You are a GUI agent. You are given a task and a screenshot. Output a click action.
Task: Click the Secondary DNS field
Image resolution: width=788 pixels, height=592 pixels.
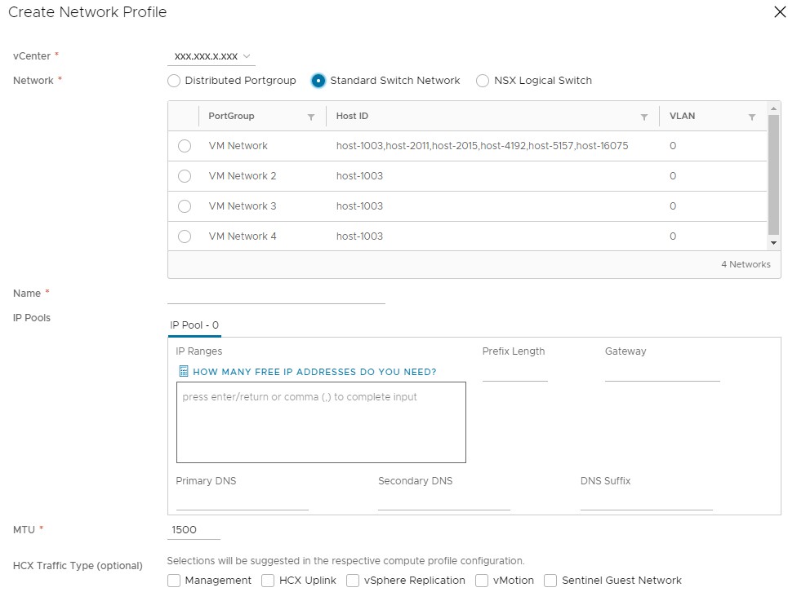tap(444, 501)
